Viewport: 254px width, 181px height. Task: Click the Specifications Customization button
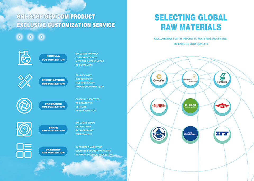(x=53, y=82)
